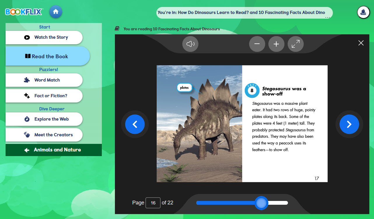Zoom in with the plus button

click(276, 44)
